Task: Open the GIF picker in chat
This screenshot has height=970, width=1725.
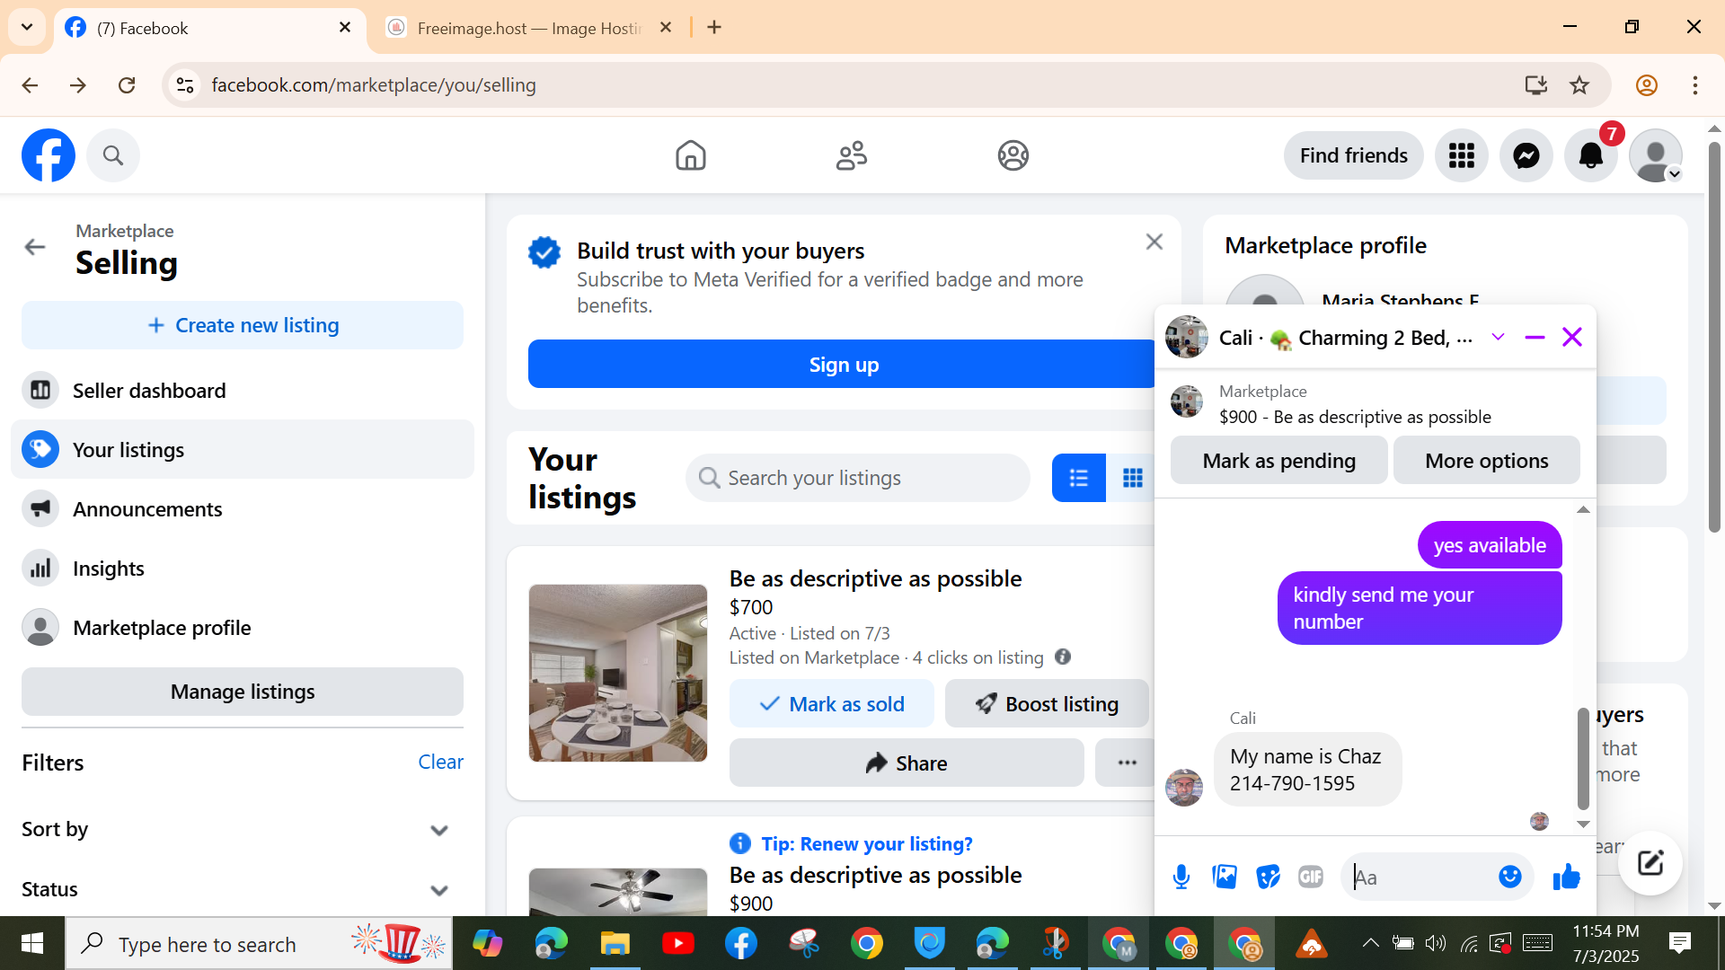Action: click(x=1311, y=877)
